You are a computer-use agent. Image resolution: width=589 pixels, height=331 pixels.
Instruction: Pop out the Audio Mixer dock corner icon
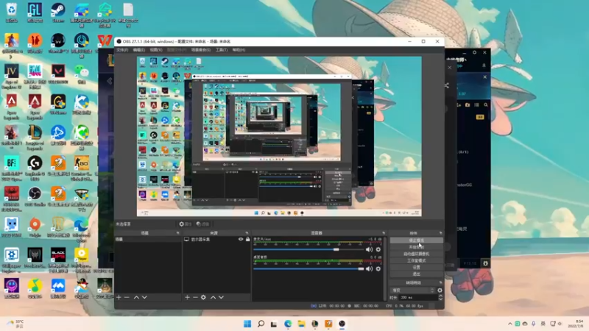point(384,233)
